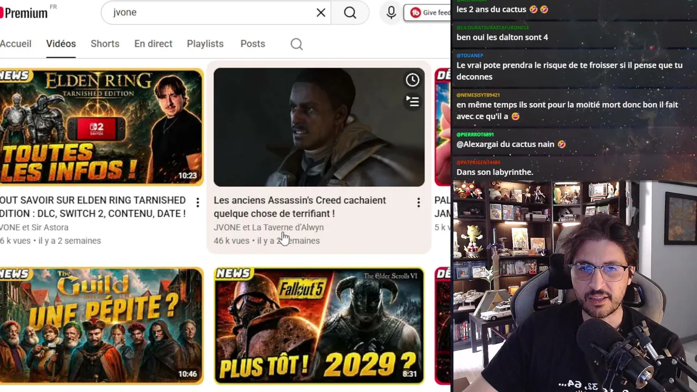Click chat message 'ben oui les dalton sont 4'

502,37
